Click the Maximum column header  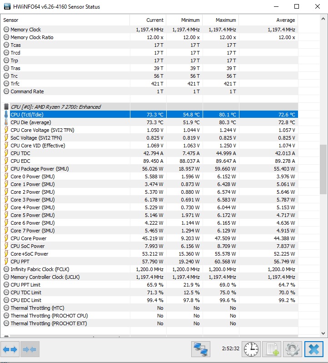(x=221, y=20)
